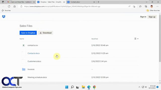Image resolution: width=161 pixels, height=90 pixels.
Task: Click the 2/11/2022 10:46 am modified date
Action: coord(100,45)
